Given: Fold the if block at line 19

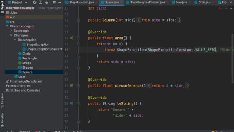Looking at the screenshot, I should click(x=78, y=44).
